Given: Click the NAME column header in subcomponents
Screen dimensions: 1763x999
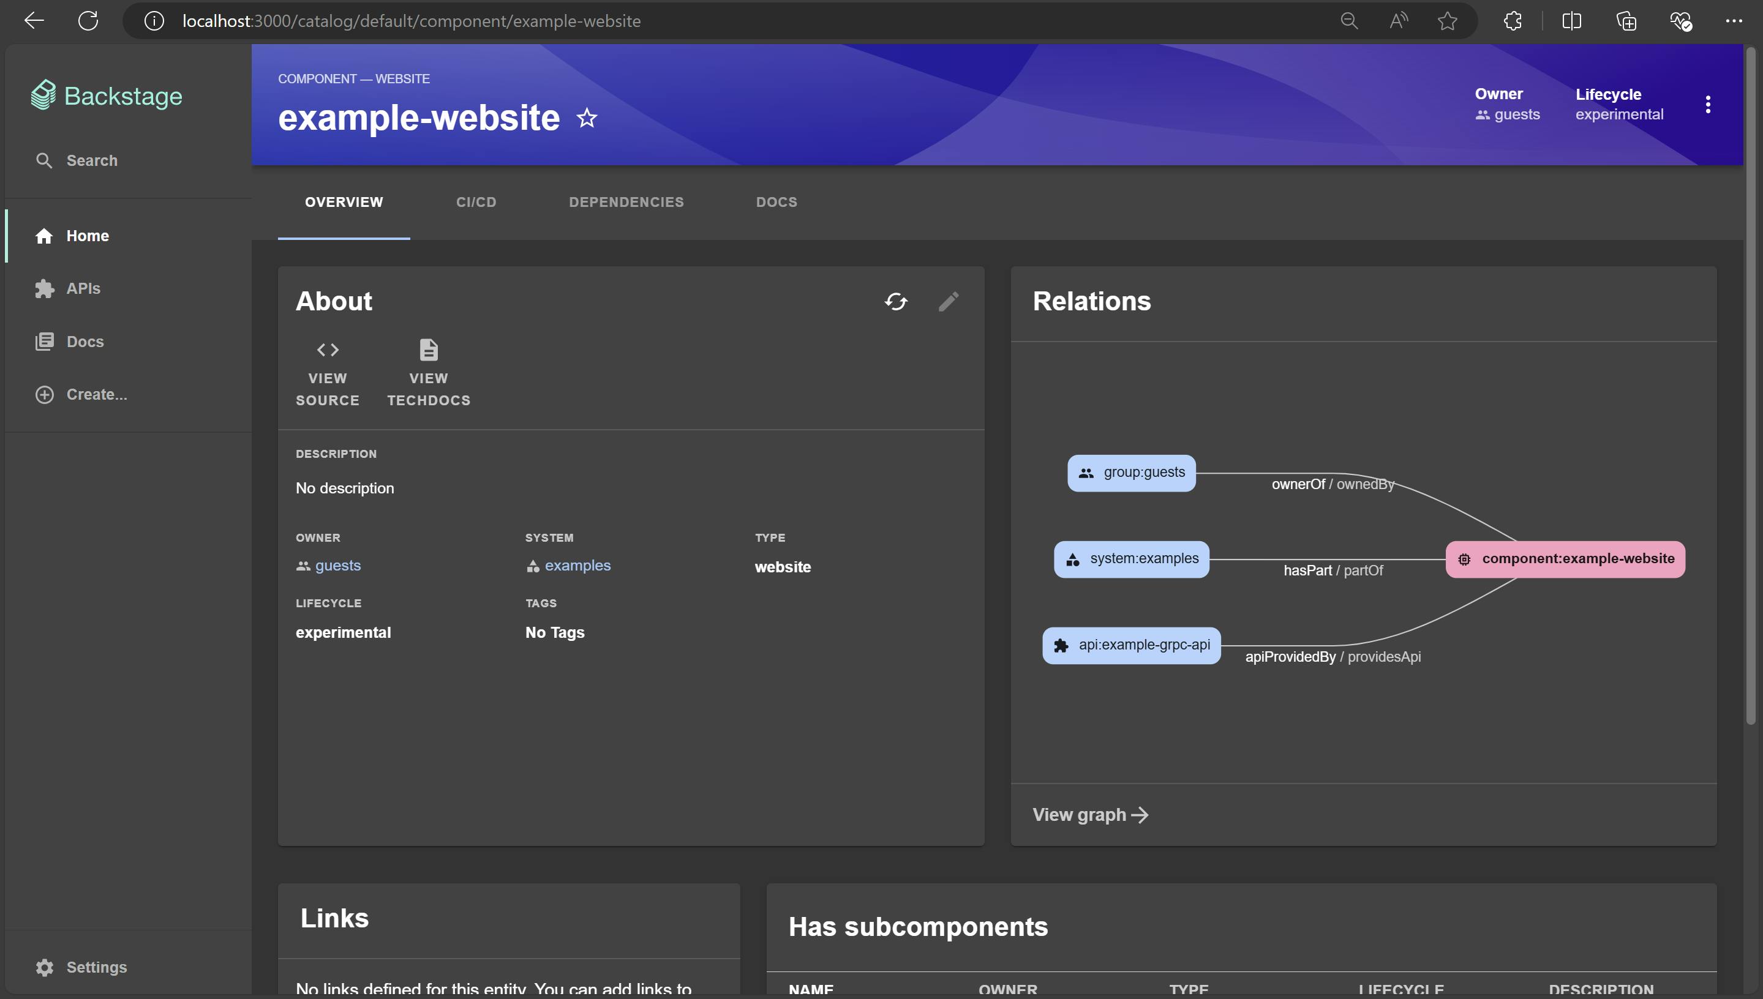Looking at the screenshot, I should (811, 989).
